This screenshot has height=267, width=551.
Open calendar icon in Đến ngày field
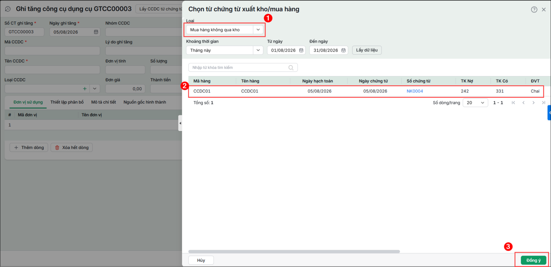(x=343, y=50)
